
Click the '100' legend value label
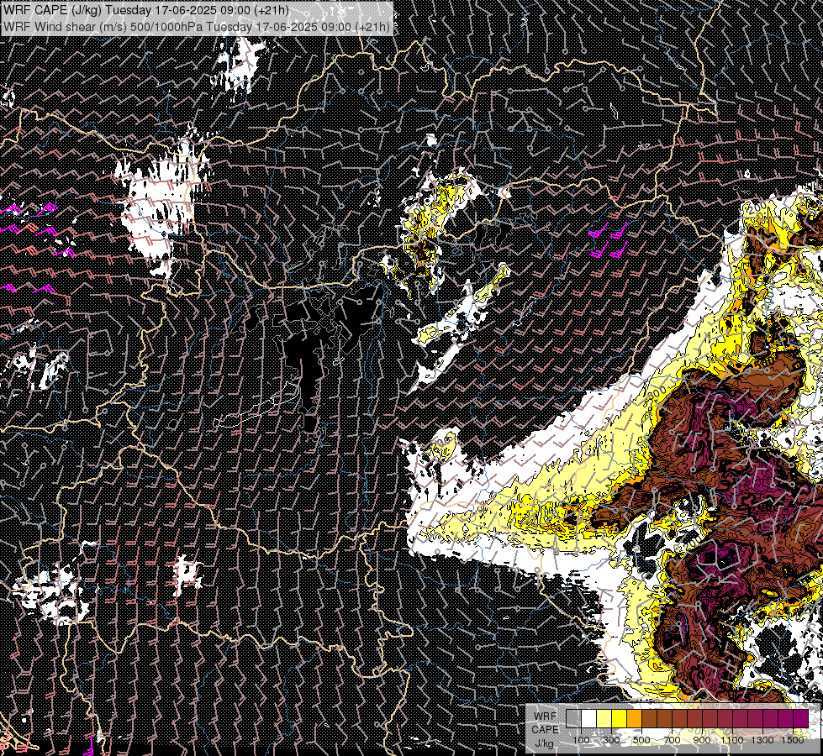click(x=581, y=740)
